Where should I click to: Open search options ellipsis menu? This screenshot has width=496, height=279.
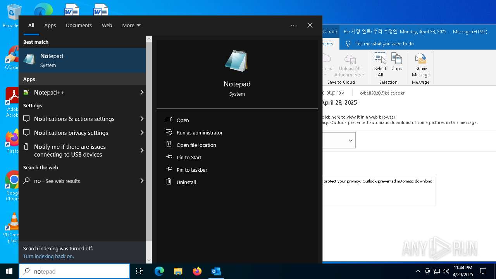[x=294, y=25]
